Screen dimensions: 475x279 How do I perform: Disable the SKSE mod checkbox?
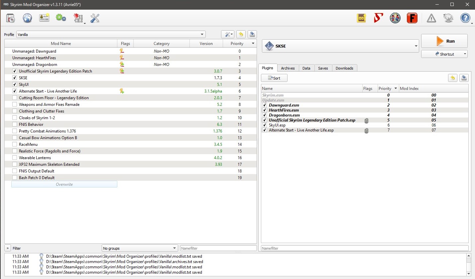(x=15, y=78)
